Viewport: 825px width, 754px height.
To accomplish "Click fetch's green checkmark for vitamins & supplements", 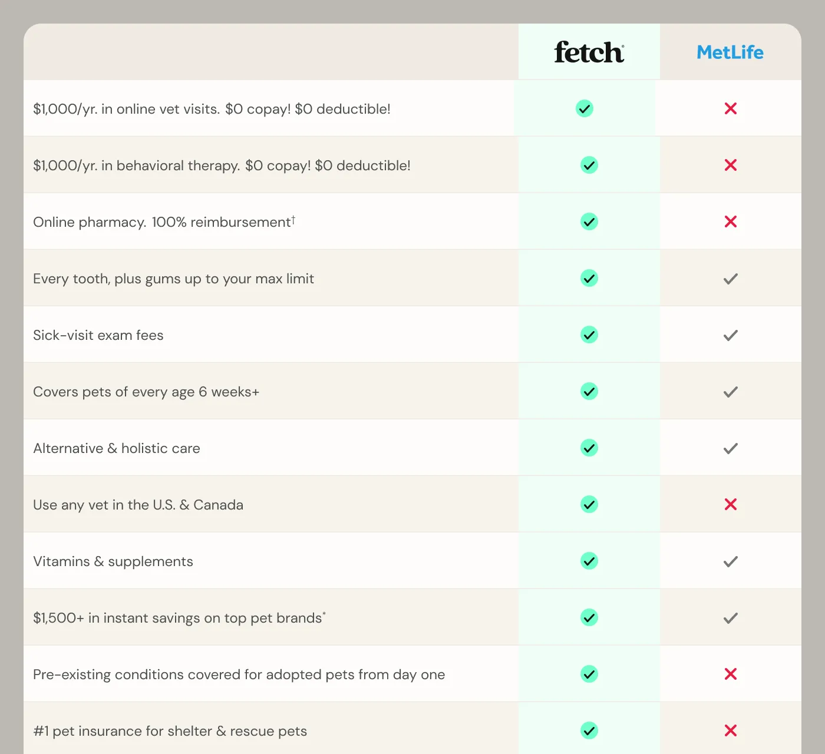I will click(x=589, y=561).
